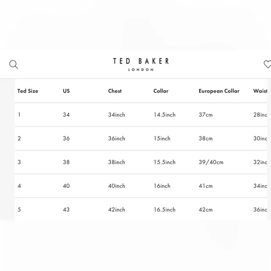Click the 28inch waist value
This screenshot has height=271, width=271.
(x=260, y=115)
